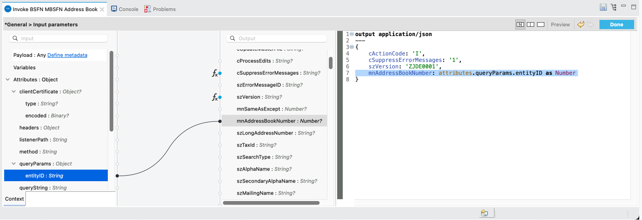This screenshot has width=642, height=220.
Task: Click the status bar icon at bottom
Action: 484,213
